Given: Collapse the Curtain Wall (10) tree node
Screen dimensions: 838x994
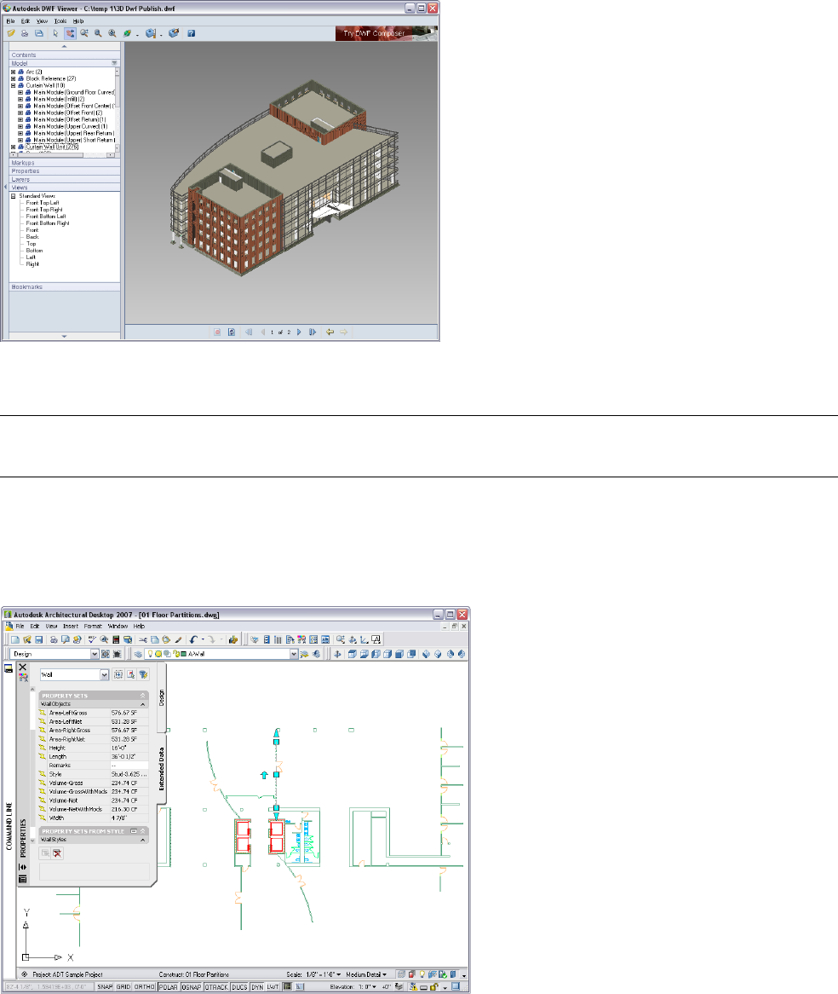Looking at the screenshot, I should pos(13,85).
